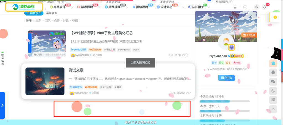Toggle dark mode via header moon icon

(x=256, y=7)
